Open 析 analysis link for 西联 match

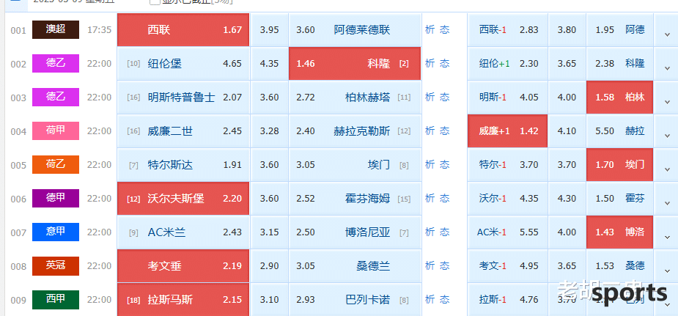(430, 30)
